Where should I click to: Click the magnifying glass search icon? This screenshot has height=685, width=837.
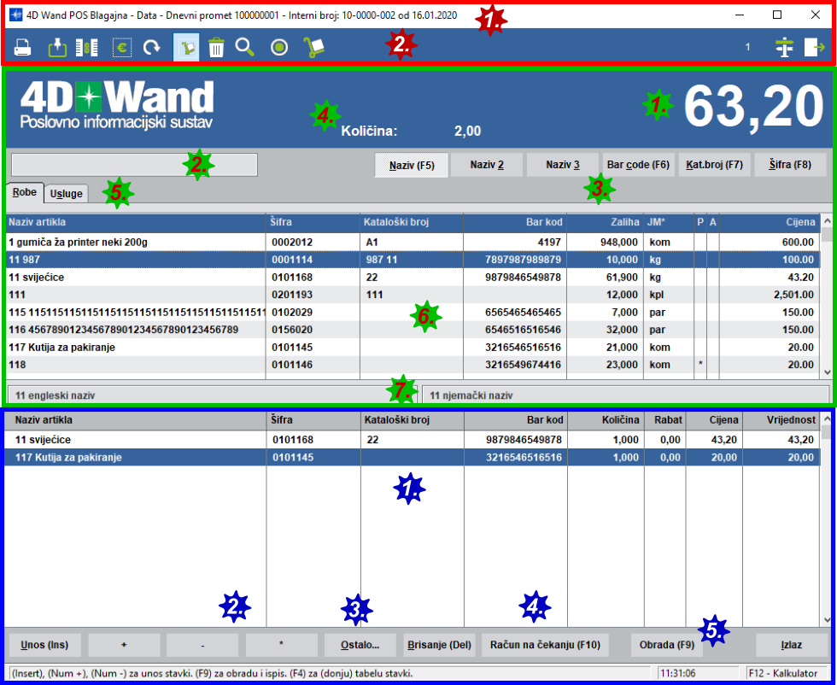pos(244,48)
